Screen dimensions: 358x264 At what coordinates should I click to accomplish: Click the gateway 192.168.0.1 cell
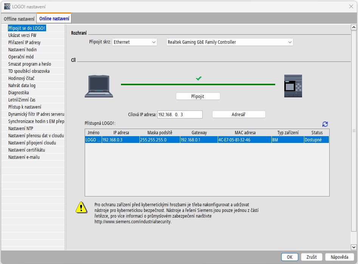199,140
